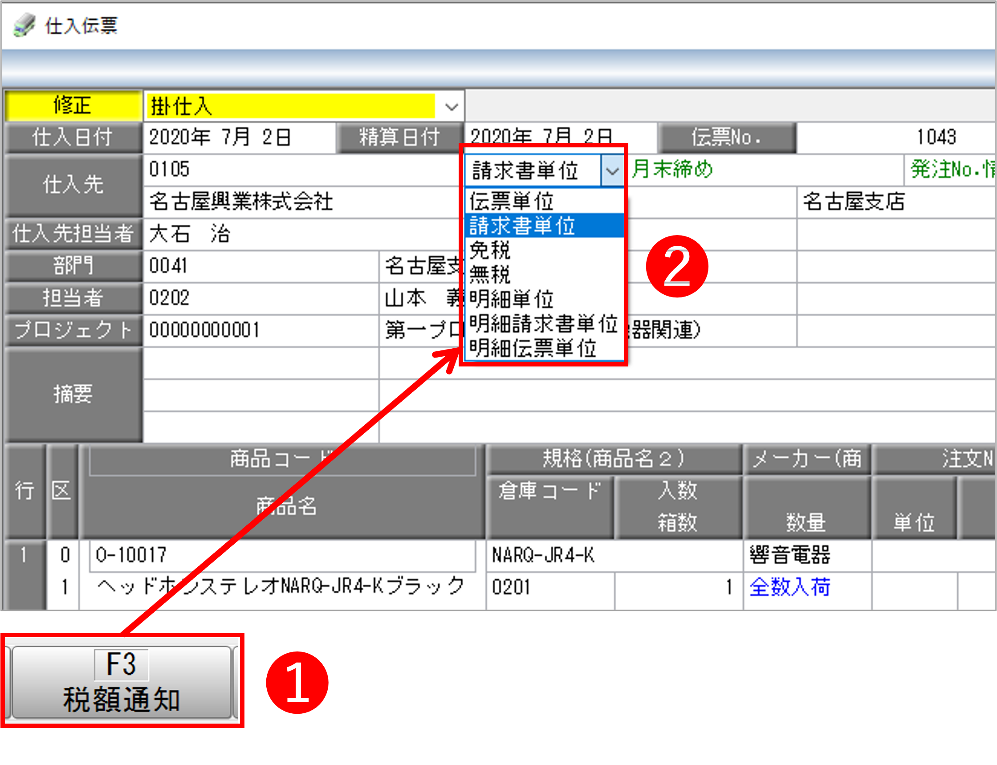Click the blue 全数入荷 link
This screenshot has height=765, width=997.
pos(790,587)
